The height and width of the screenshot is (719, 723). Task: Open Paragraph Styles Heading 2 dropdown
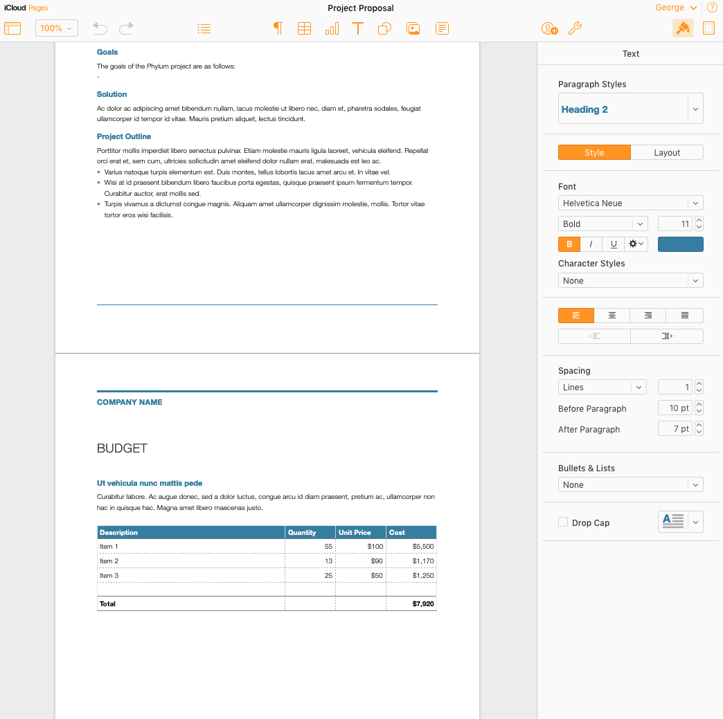630,109
